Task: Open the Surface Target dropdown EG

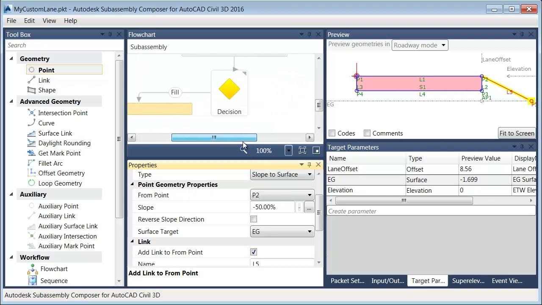Action: coord(282,231)
